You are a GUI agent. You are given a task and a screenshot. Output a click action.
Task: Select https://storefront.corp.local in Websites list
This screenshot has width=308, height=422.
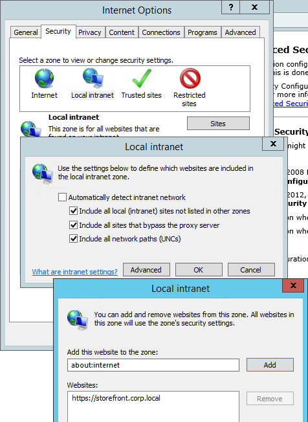pyautogui.click(x=116, y=398)
